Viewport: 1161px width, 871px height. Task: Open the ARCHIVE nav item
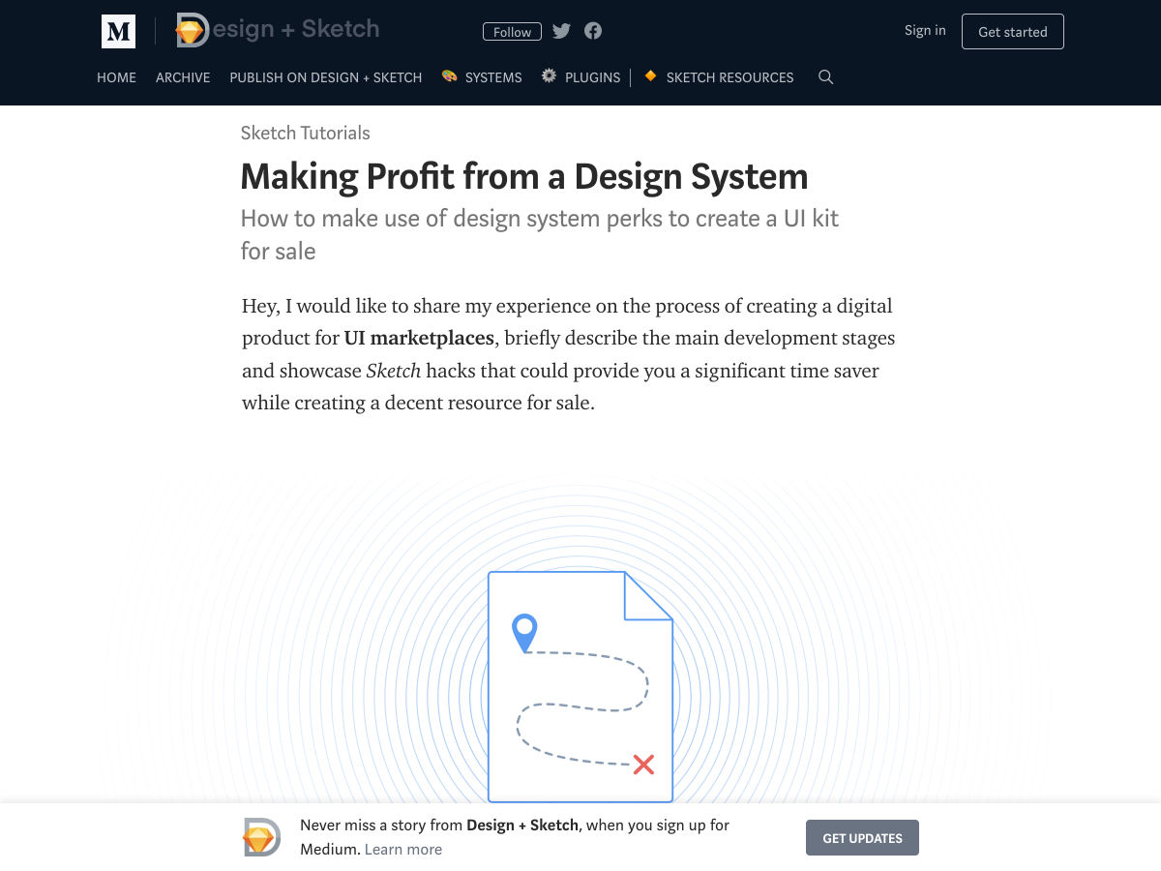(183, 77)
